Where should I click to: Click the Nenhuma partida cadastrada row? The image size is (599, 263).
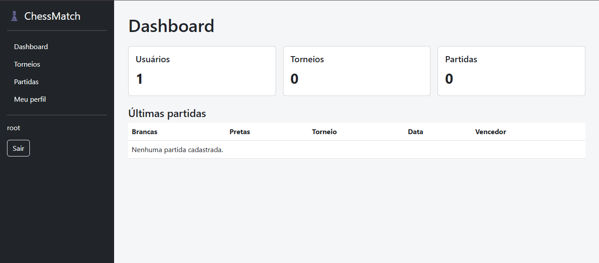pyautogui.click(x=357, y=149)
